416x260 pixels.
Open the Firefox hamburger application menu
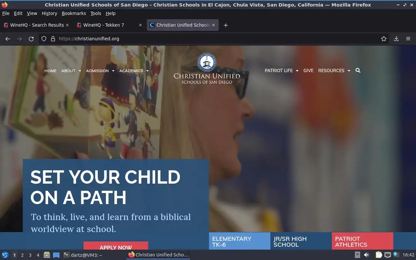(408, 39)
